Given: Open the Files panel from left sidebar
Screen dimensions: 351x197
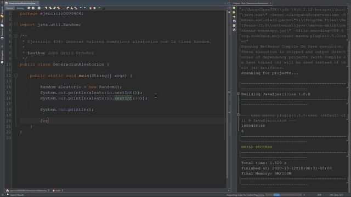Looking at the screenshot, I should click(2, 23).
